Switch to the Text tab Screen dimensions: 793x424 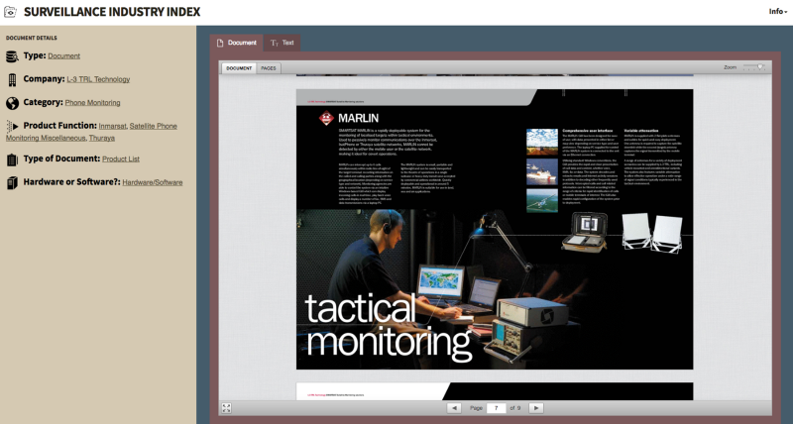click(283, 44)
